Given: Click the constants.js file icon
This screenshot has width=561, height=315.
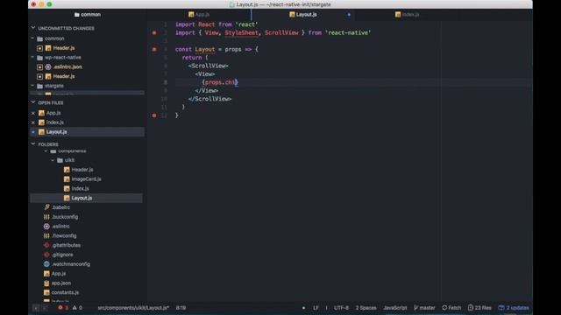Looking at the screenshot, I should point(46,292).
